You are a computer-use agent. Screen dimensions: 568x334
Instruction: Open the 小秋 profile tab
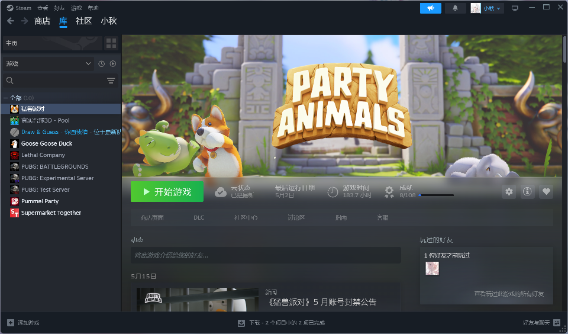109,21
